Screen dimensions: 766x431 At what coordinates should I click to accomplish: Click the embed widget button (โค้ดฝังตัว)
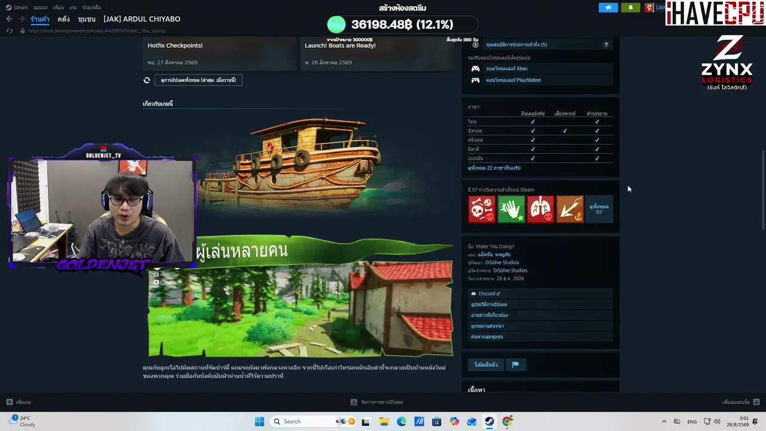coord(486,365)
